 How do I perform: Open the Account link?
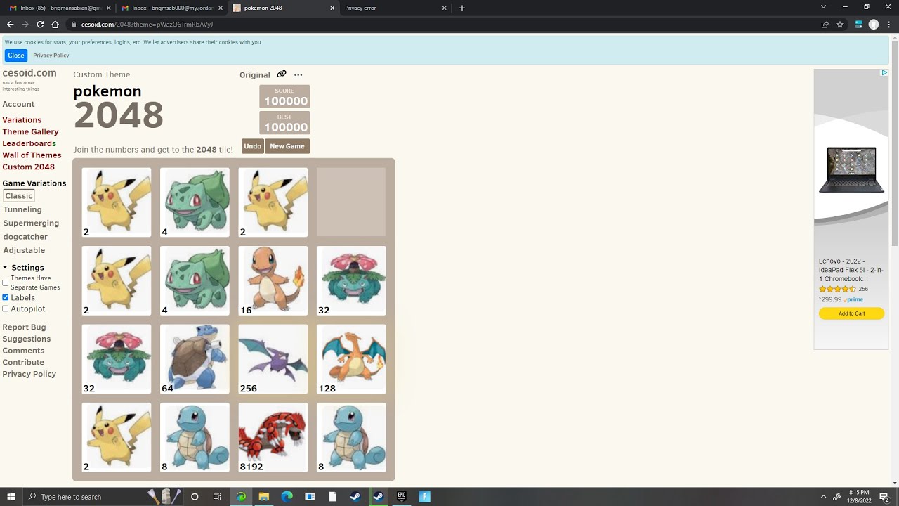[x=18, y=104]
